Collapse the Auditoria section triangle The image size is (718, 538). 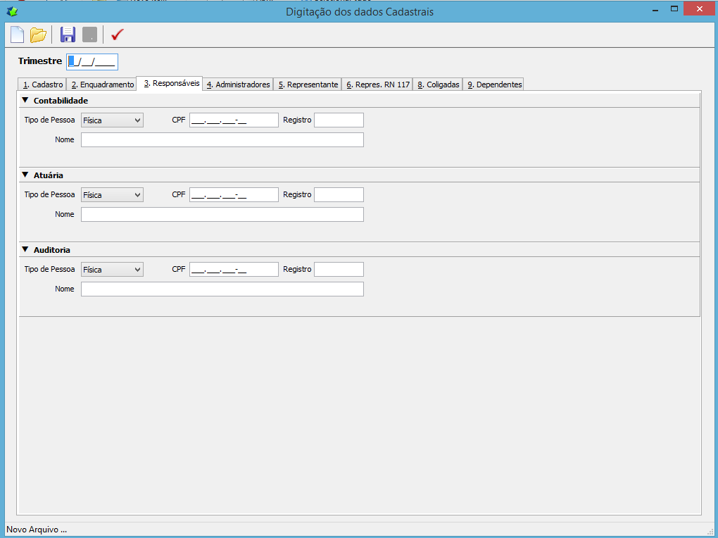coord(25,249)
